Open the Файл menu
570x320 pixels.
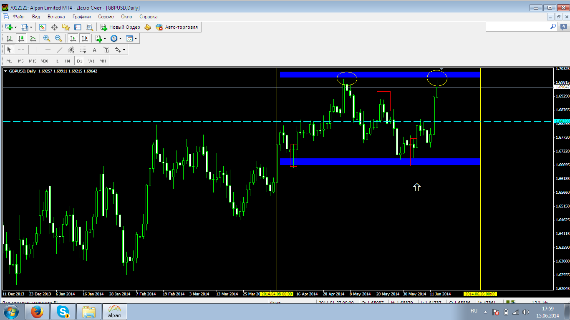(18, 17)
